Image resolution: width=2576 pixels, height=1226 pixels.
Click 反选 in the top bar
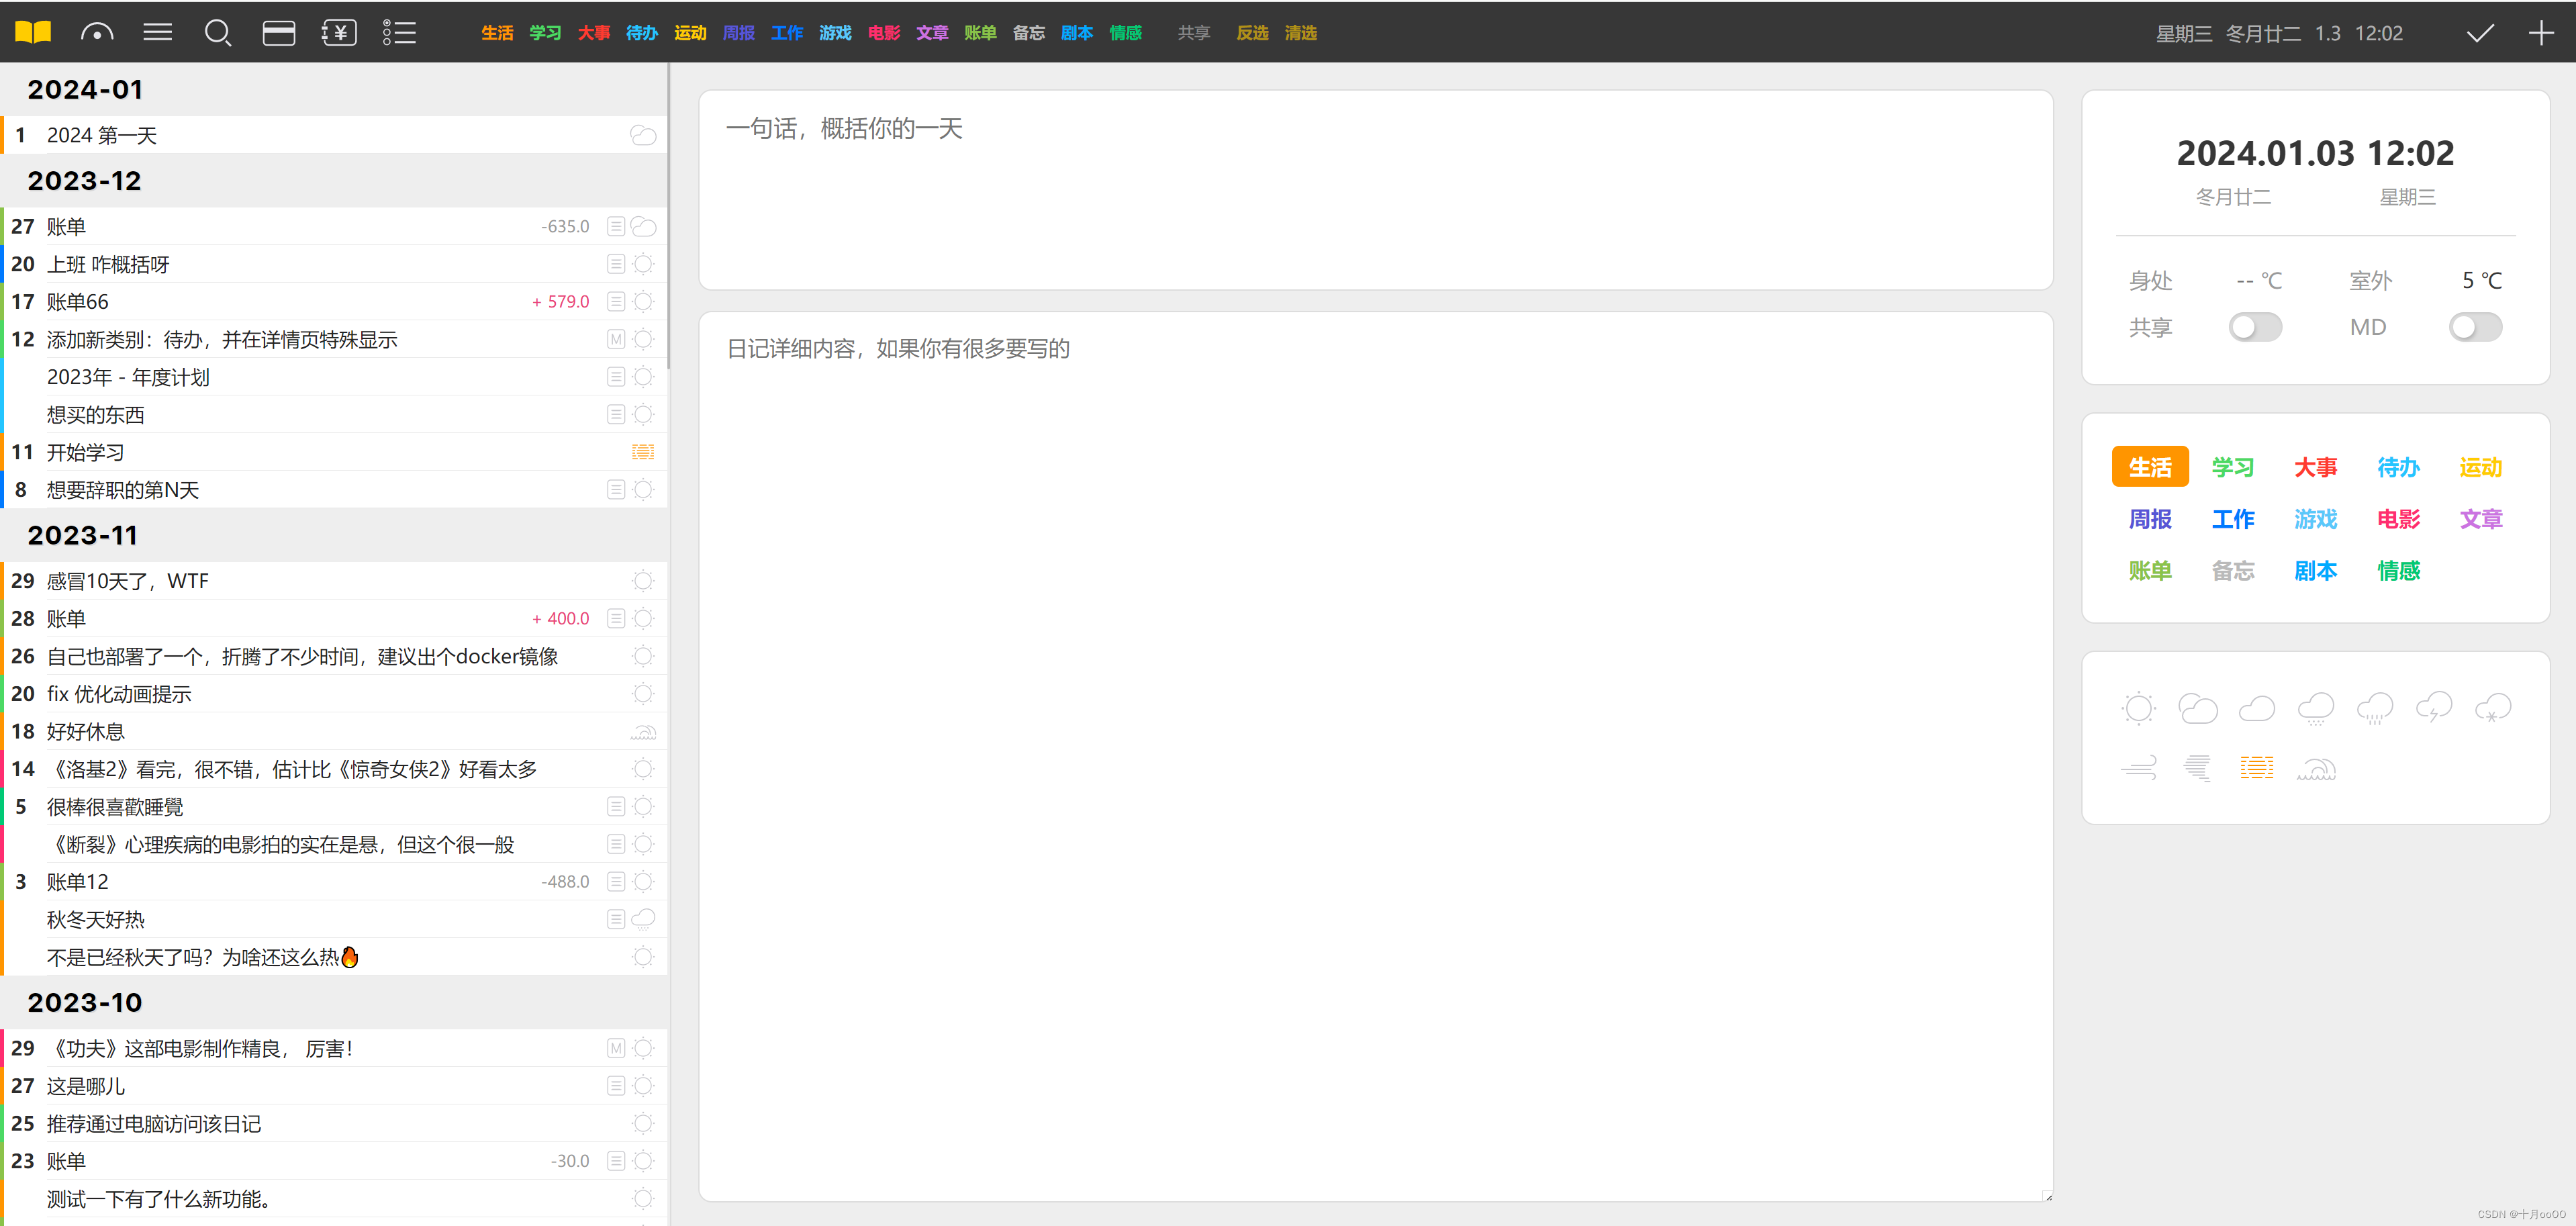coord(1251,33)
